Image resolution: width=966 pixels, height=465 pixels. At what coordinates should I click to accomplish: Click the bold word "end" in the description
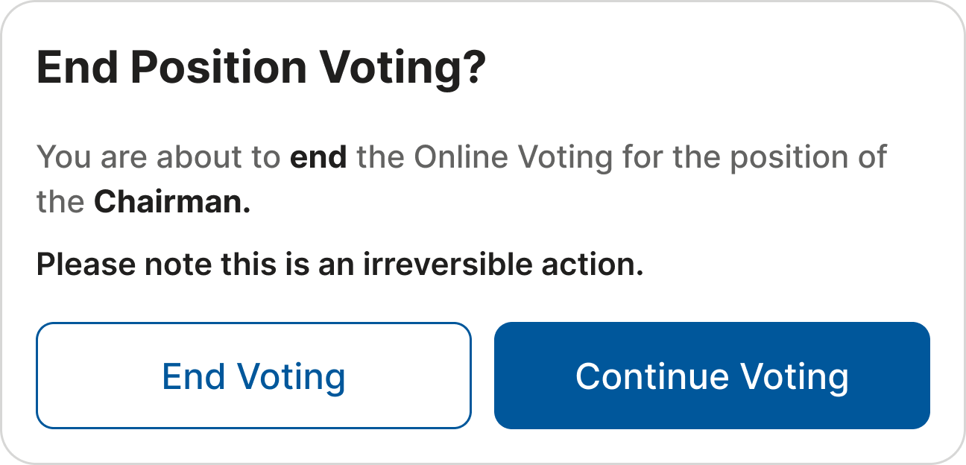coord(318,157)
